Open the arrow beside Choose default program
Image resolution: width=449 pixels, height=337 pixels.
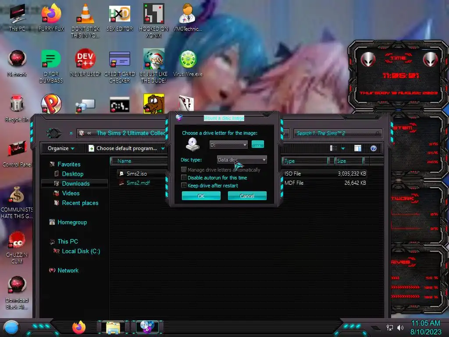(163, 148)
